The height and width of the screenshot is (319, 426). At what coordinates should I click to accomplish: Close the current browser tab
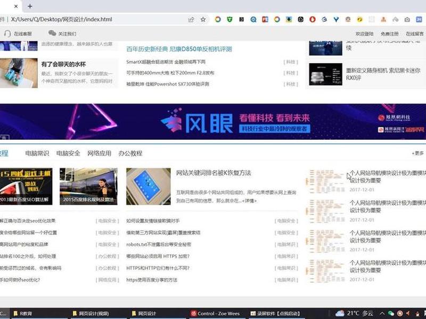[16, 6]
